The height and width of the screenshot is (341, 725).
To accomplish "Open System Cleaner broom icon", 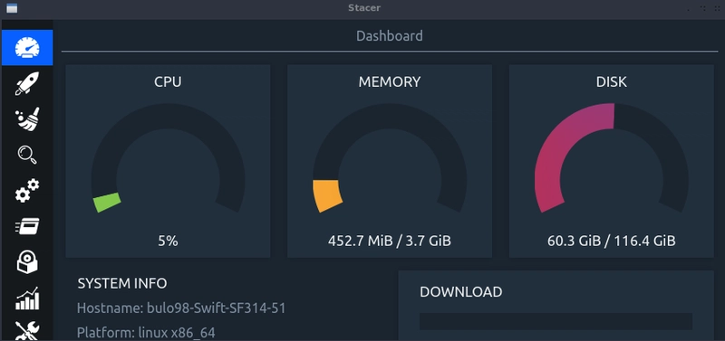I will pyautogui.click(x=27, y=119).
